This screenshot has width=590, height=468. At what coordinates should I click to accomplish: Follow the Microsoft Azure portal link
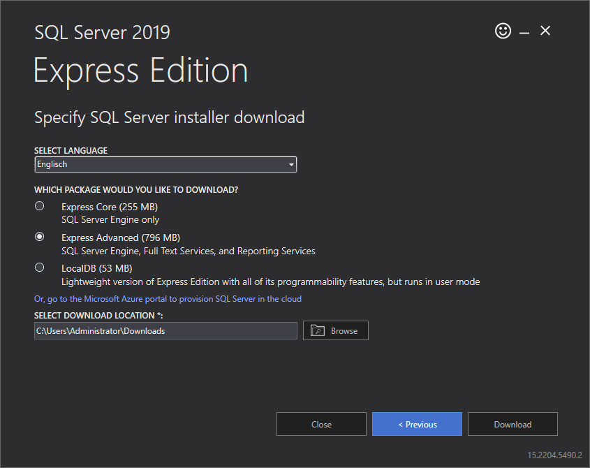(168, 299)
